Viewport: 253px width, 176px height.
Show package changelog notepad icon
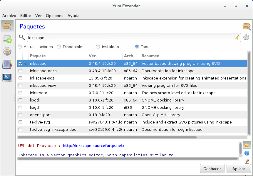247,161
